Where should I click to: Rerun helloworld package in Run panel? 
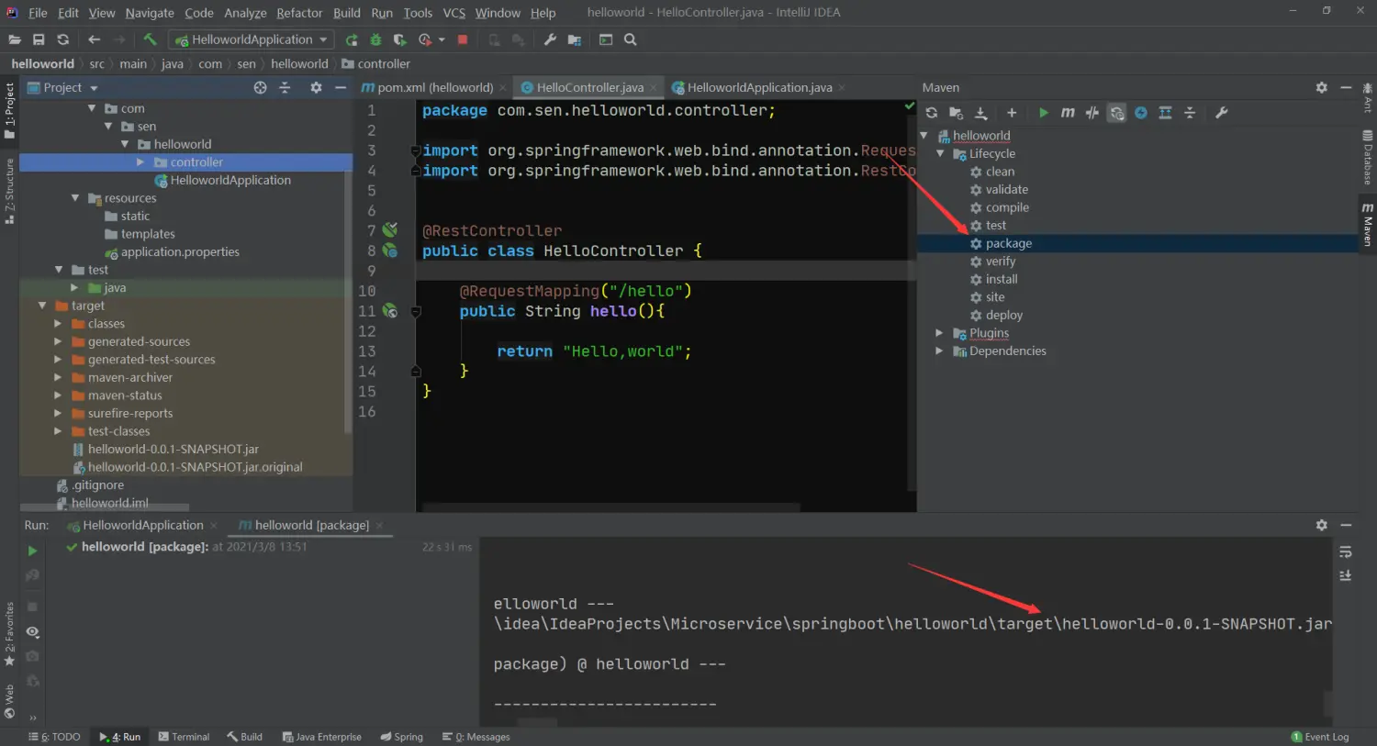(x=32, y=551)
